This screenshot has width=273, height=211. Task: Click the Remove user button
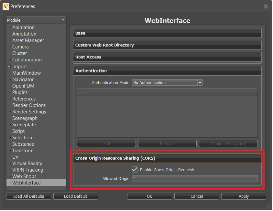coord(167,144)
